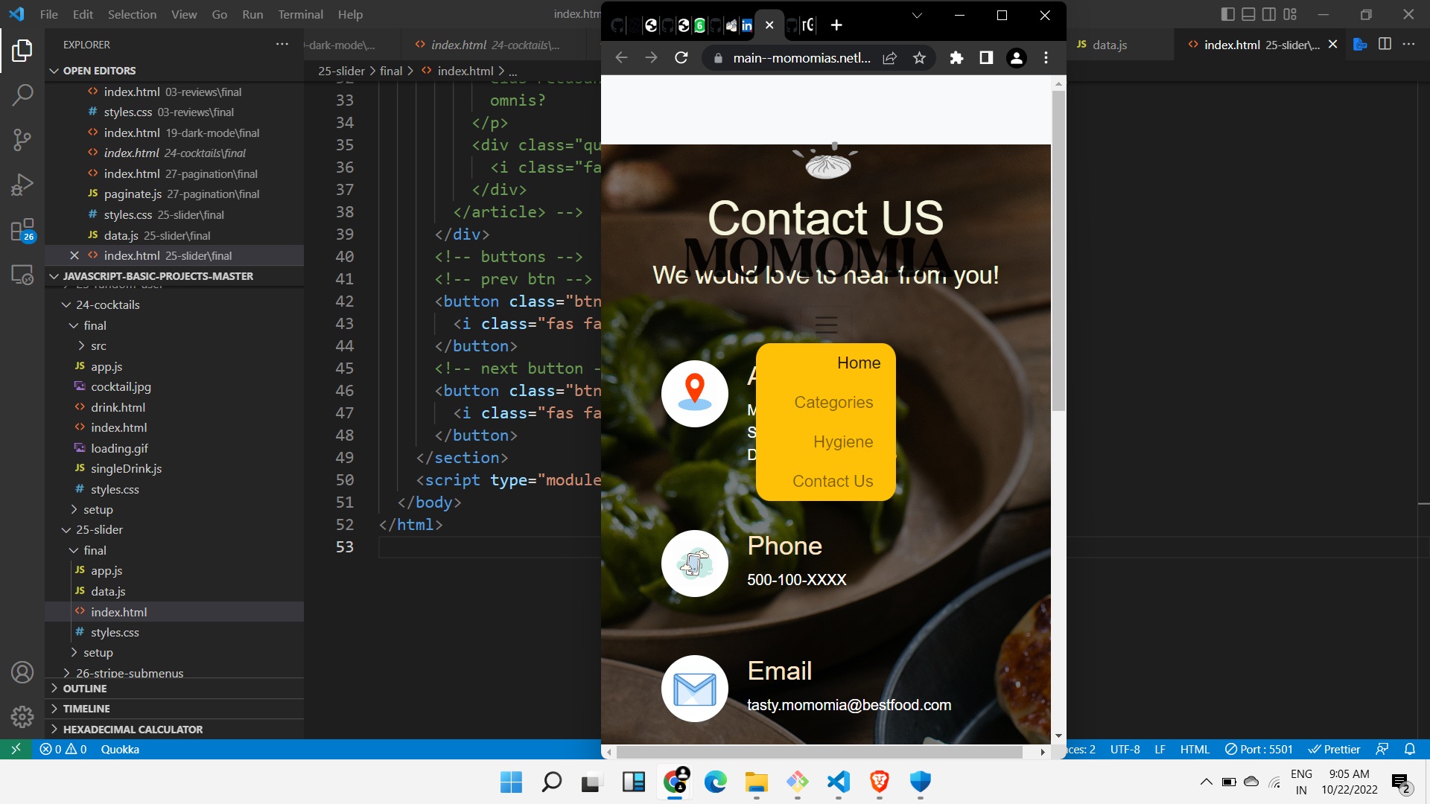Open the Terminal menu
Viewport: 1430px width, 804px height.
pos(300,14)
